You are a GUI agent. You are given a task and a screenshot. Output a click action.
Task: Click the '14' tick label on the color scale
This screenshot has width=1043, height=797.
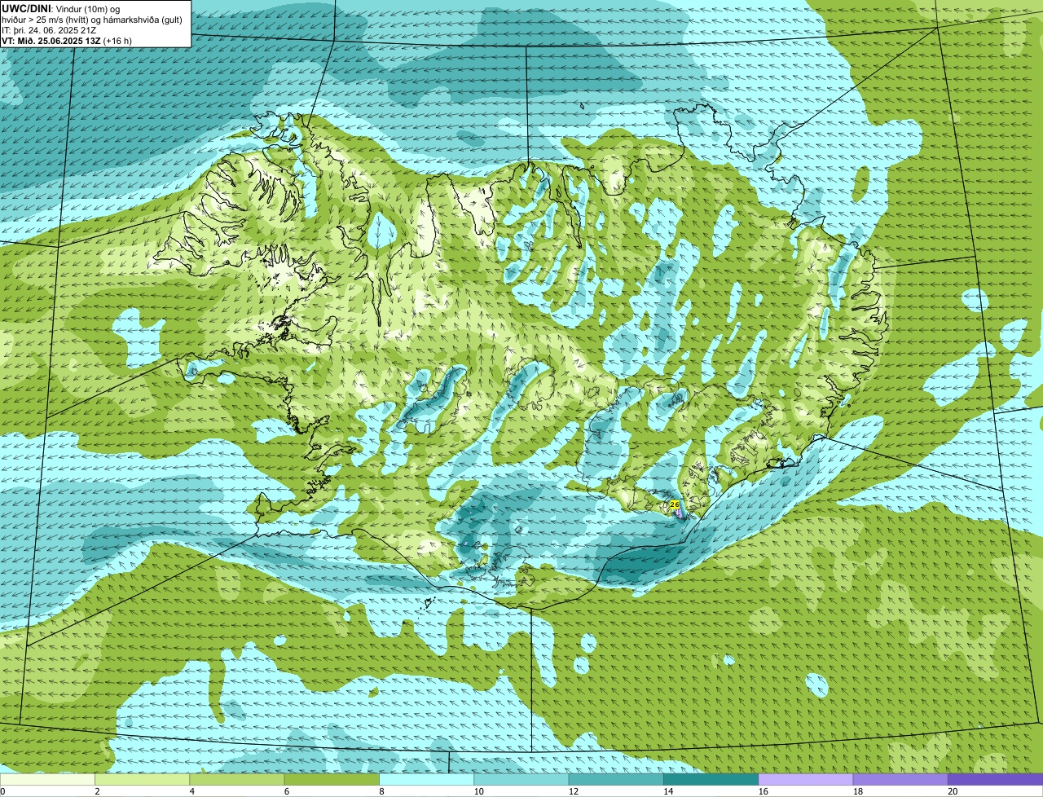click(667, 791)
